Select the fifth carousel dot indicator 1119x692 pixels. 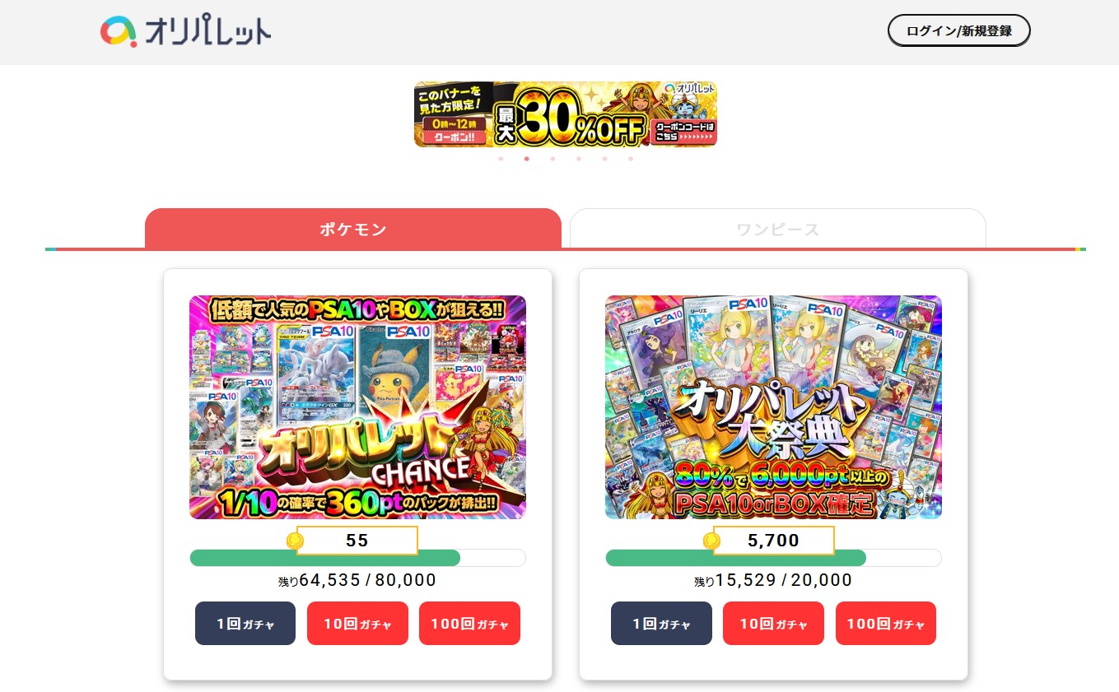tap(604, 159)
